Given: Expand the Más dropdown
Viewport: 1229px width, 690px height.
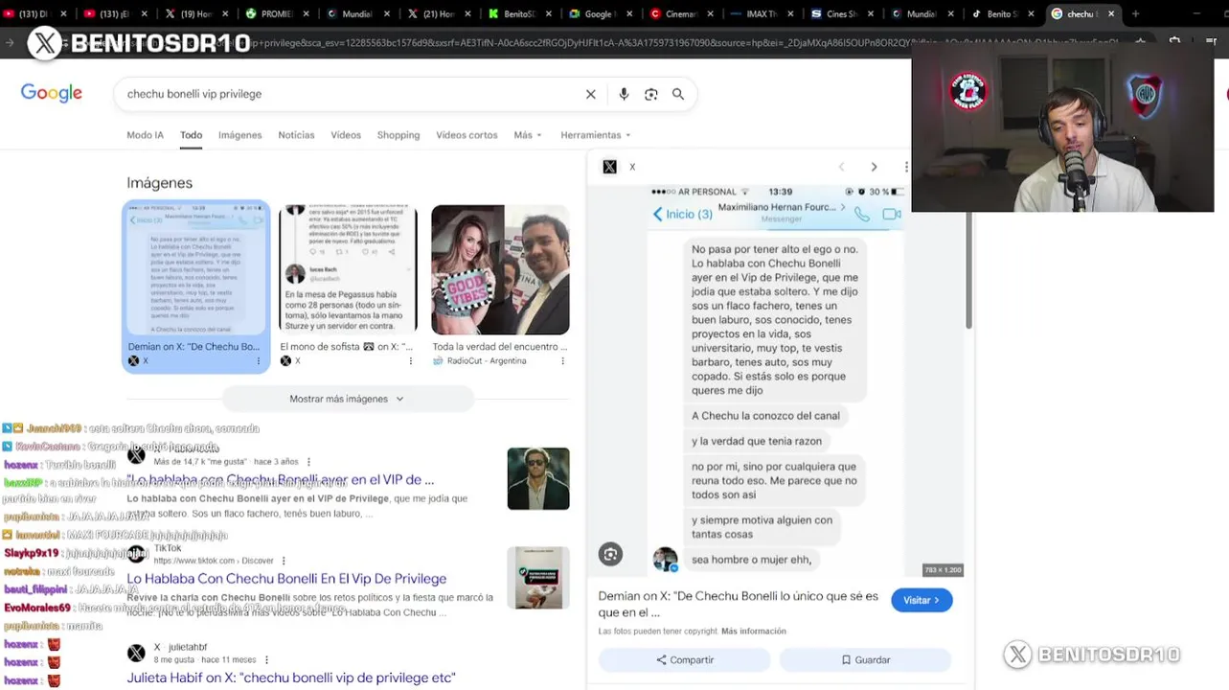Looking at the screenshot, I should point(528,135).
